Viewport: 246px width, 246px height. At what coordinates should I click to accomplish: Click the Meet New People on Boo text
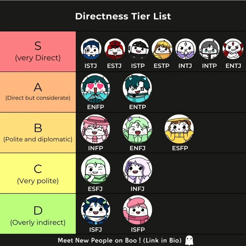(x=119, y=240)
